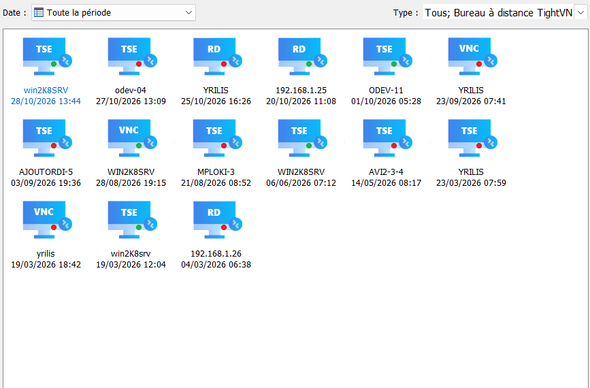Open the Type filter dropdown
The image size is (590, 388).
tap(580, 12)
